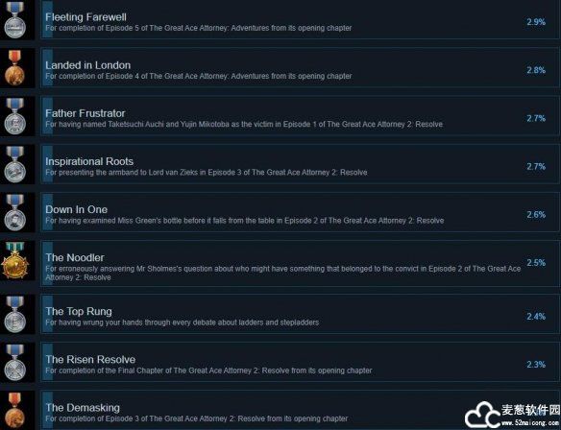Click the Inspirational Roots achievement title
Viewport: 561px width, 430px height.
[89, 161]
